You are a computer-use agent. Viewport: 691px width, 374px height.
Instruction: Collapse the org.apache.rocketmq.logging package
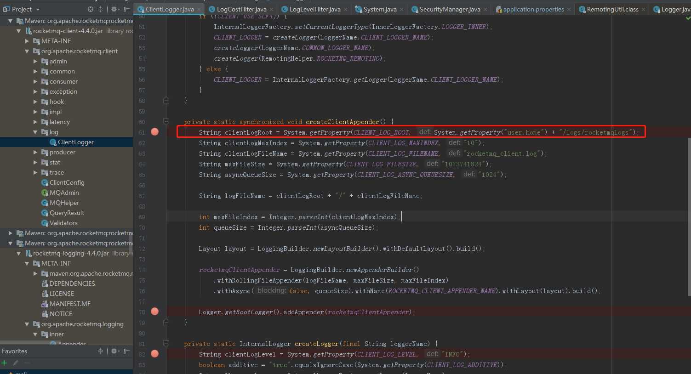tap(27, 324)
